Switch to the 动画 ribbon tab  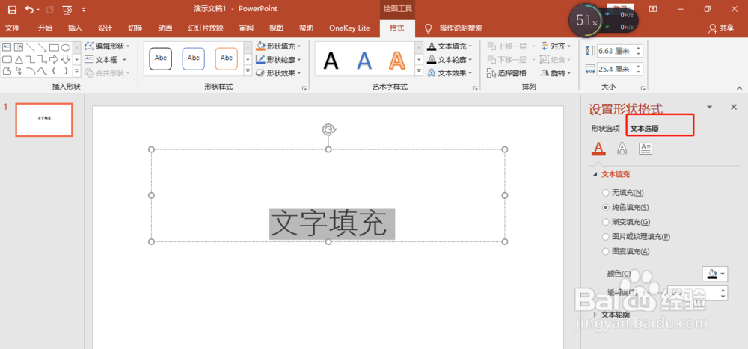coord(165,28)
